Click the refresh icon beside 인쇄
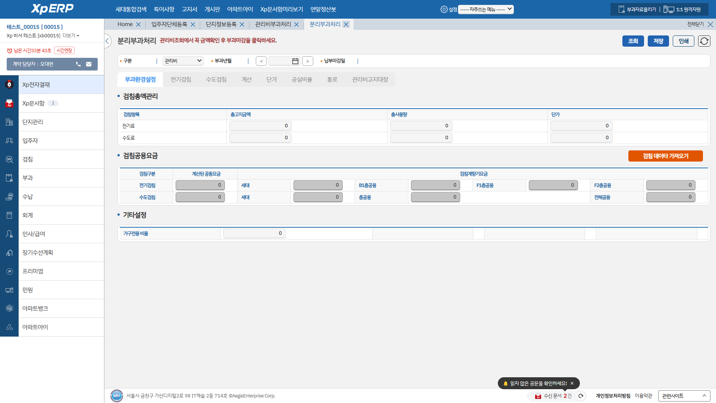Image resolution: width=716 pixels, height=403 pixels. click(704, 41)
